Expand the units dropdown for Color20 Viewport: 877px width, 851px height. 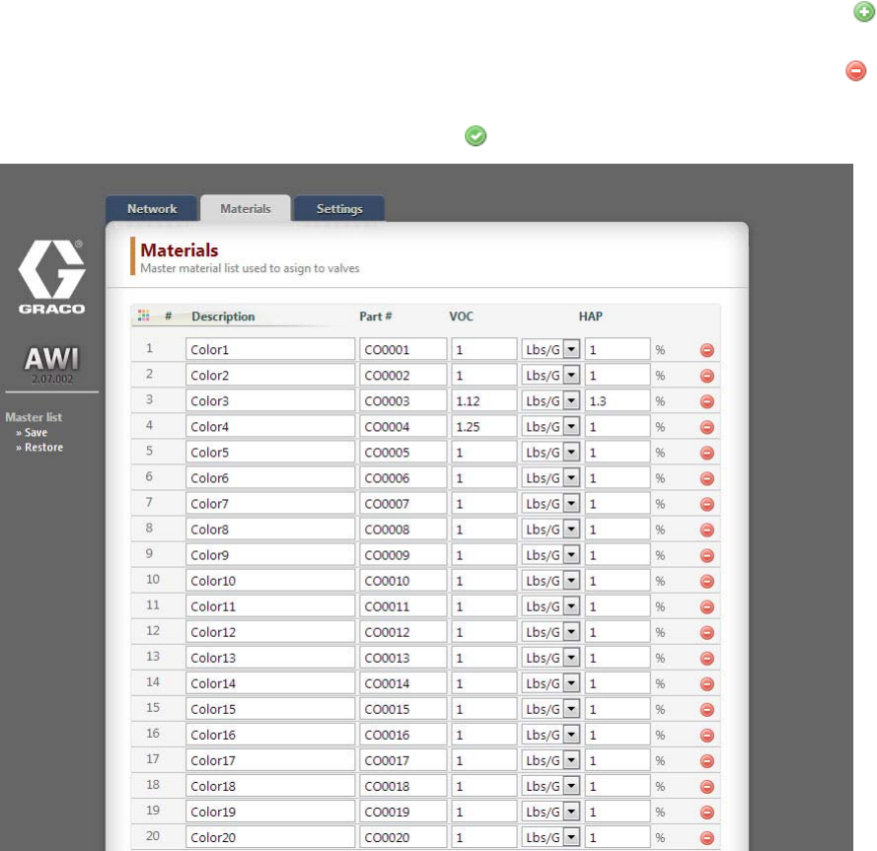click(x=550, y=837)
